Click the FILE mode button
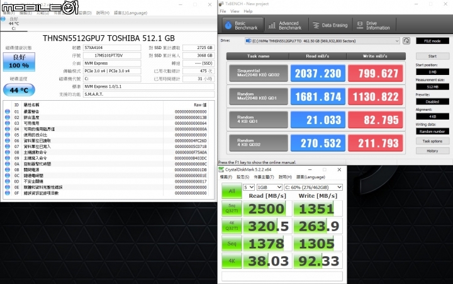 432,41
